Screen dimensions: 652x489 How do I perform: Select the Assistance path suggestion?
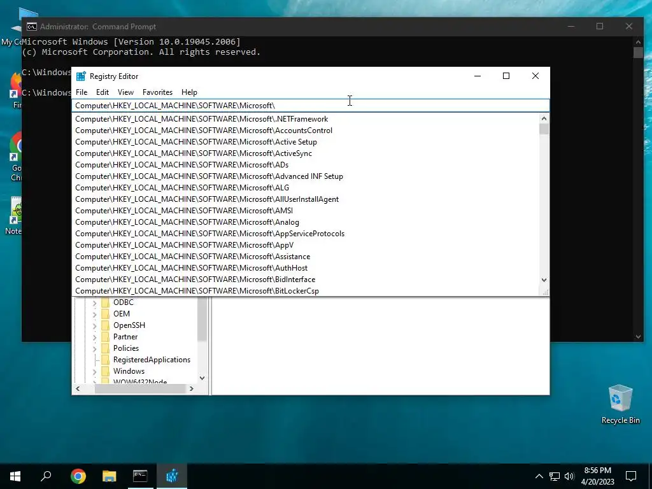tap(306, 257)
